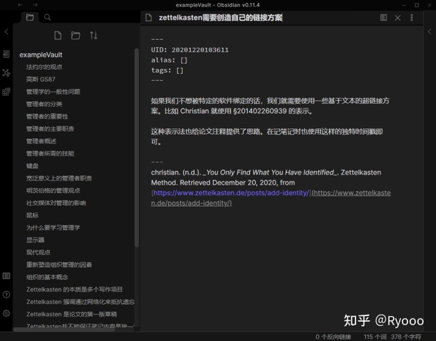Switch to the search tab
Image resolution: width=436 pixels, height=341 pixels.
[x=47, y=17]
